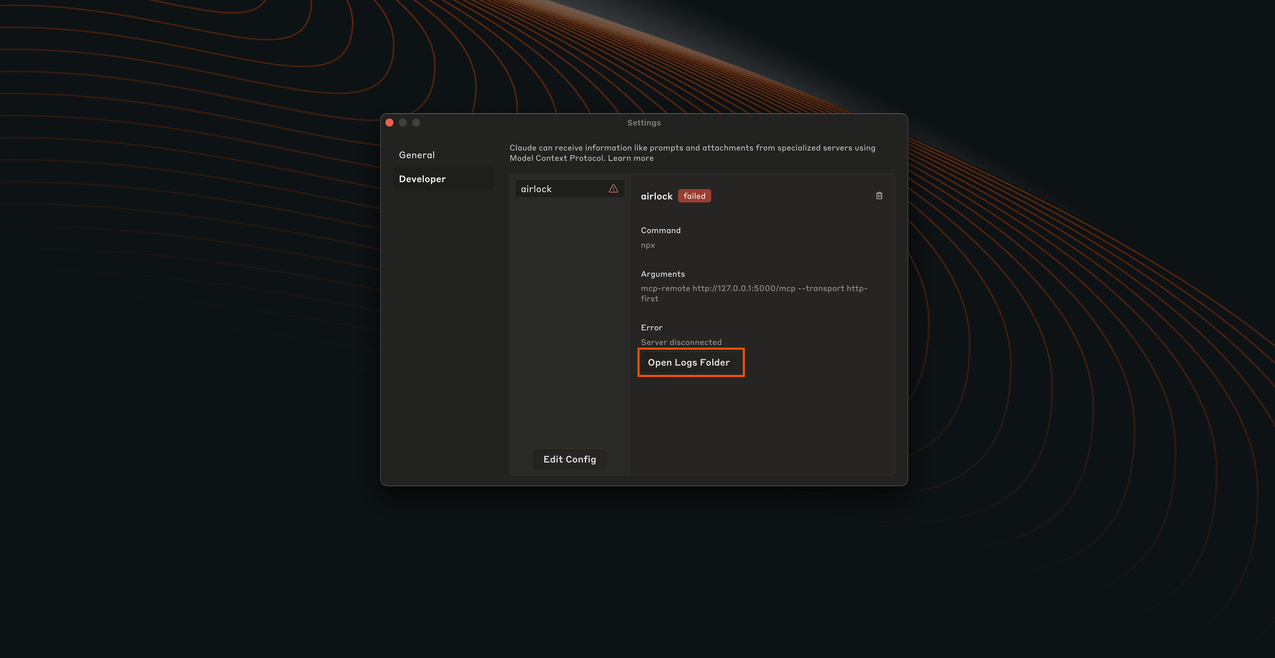Viewport: 1275px width, 658px height.
Task: Switch to the Developer settings section
Action: click(422, 178)
